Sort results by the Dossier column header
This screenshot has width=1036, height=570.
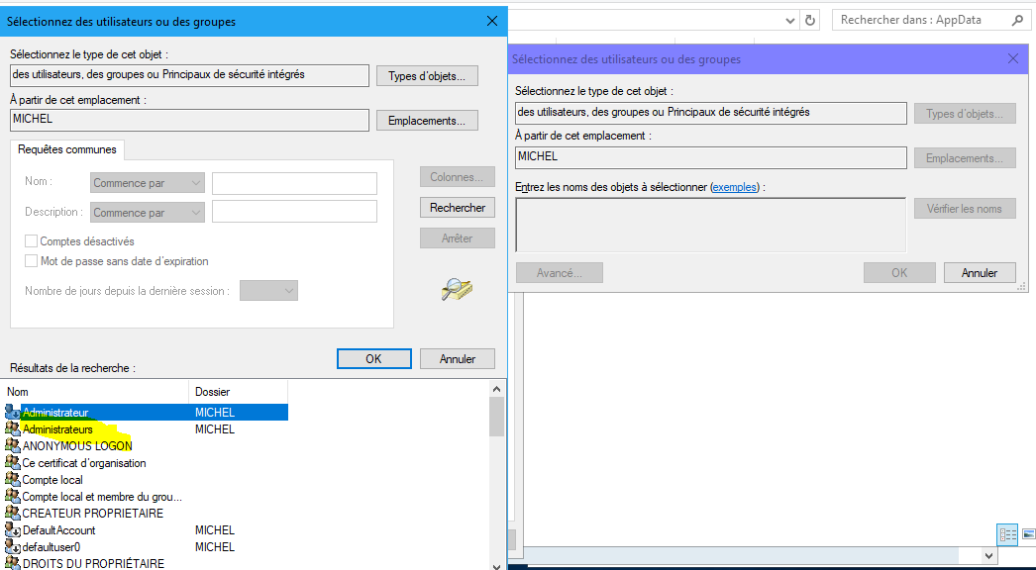point(239,392)
